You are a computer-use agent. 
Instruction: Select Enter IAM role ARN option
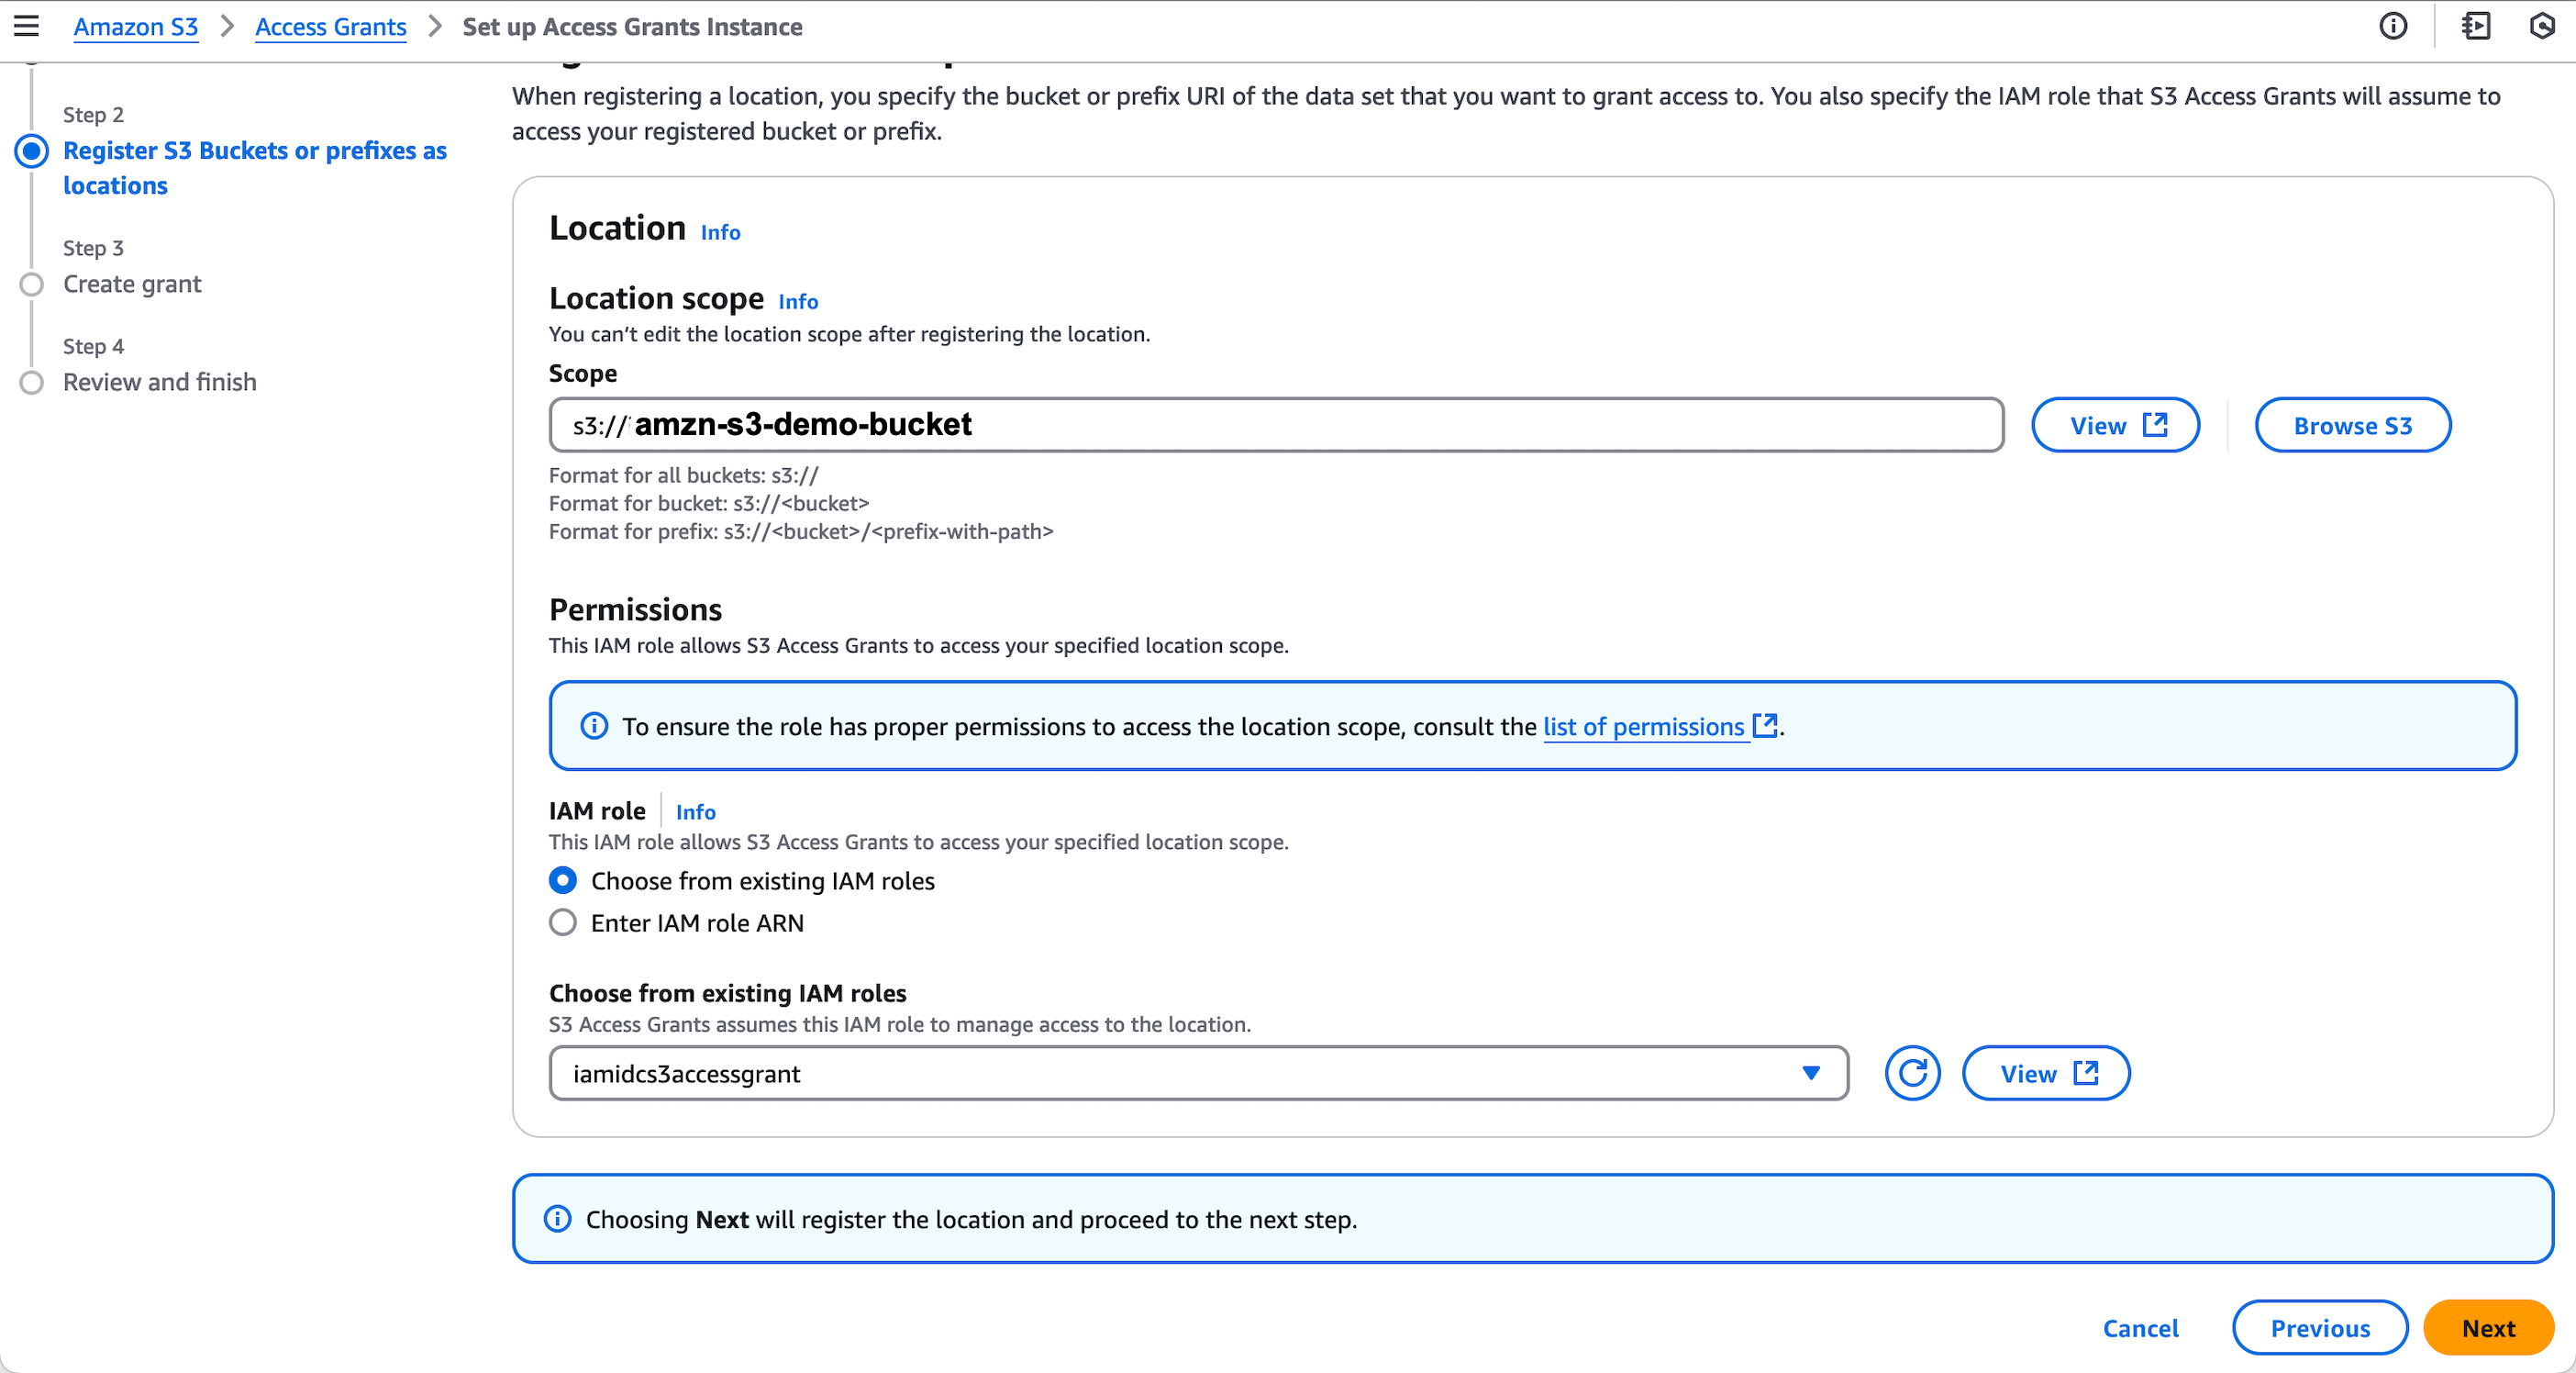click(x=563, y=921)
